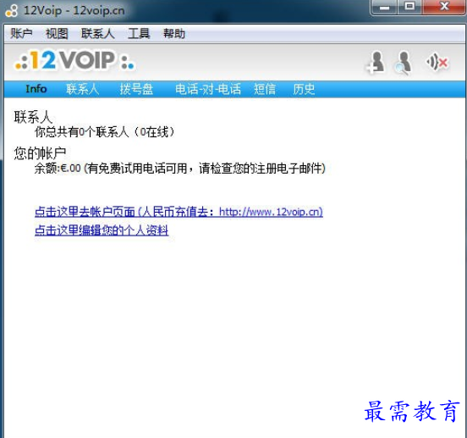Click the edit personal profile link
This screenshot has height=438, width=467.
tap(102, 230)
